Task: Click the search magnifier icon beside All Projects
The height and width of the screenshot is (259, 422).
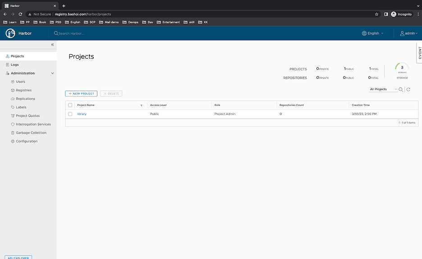Action: 401,89
